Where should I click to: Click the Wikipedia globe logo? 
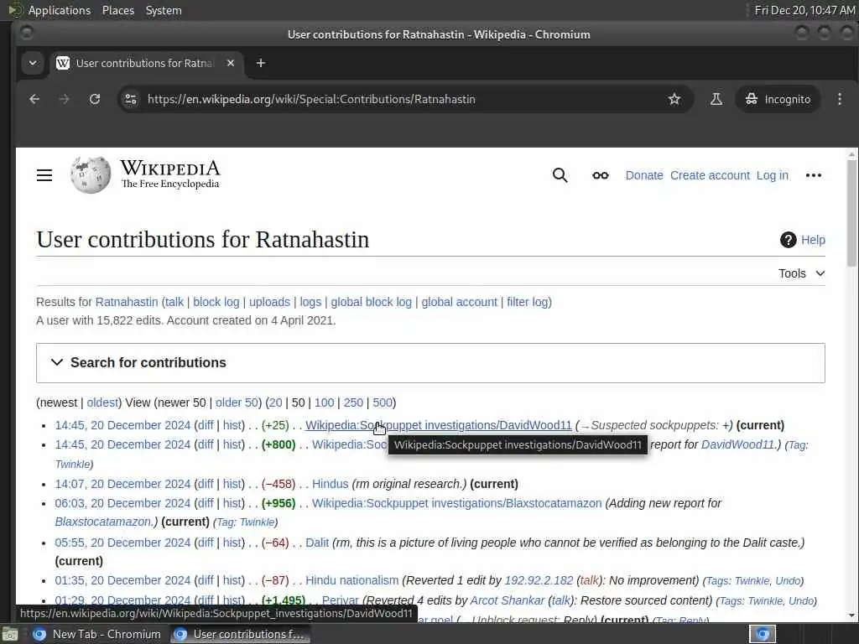(91, 175)
